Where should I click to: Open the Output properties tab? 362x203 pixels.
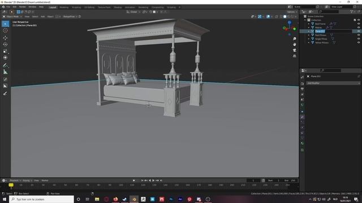(302, 89)
